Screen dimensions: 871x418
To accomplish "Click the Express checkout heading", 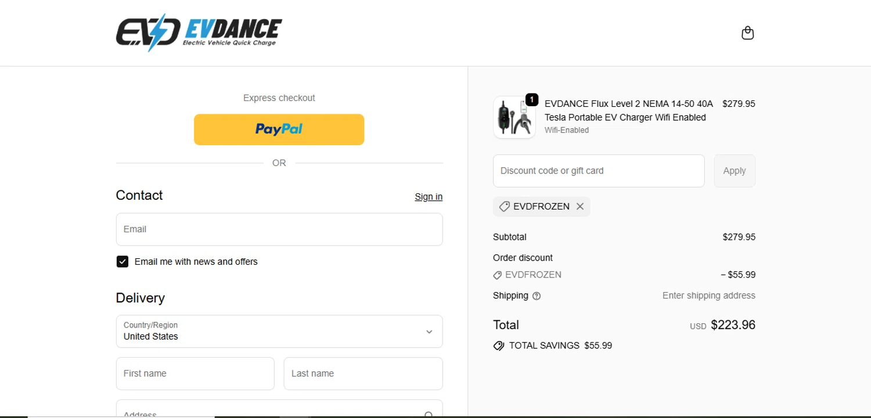I will (x=279, y=98).
